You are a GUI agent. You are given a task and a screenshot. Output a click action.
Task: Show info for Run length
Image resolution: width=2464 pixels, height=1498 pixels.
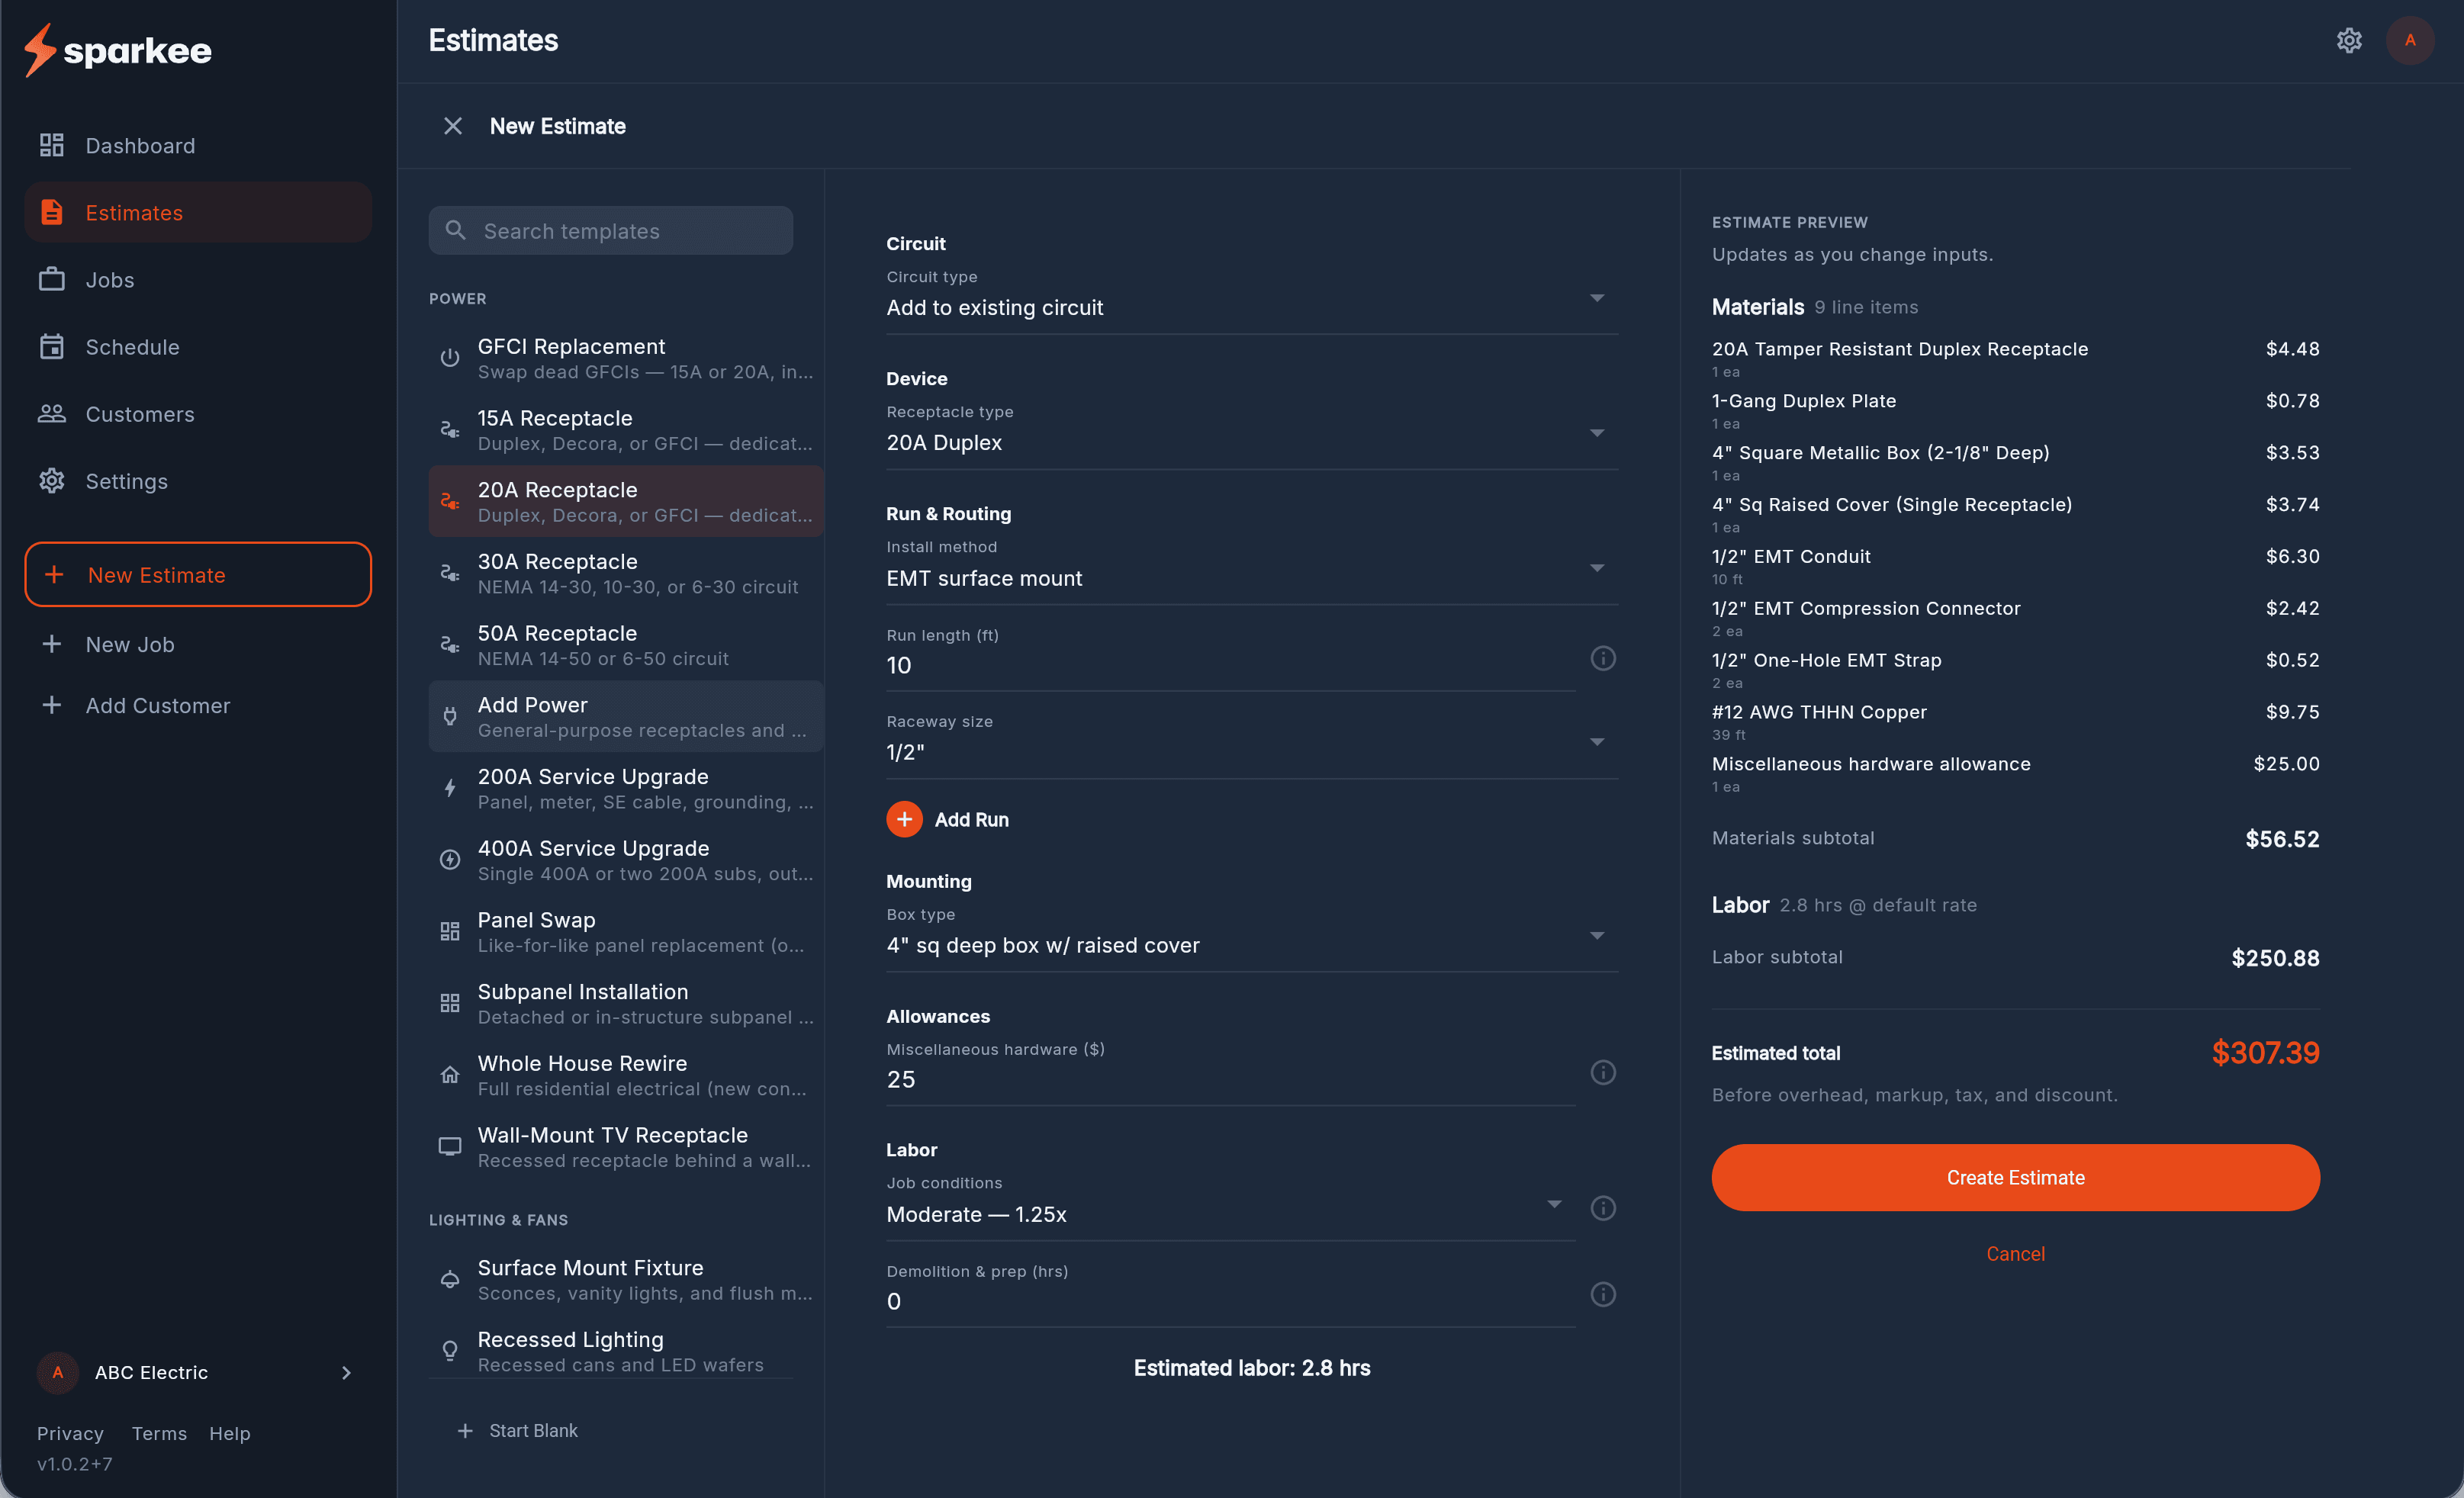coord(1603,658)
